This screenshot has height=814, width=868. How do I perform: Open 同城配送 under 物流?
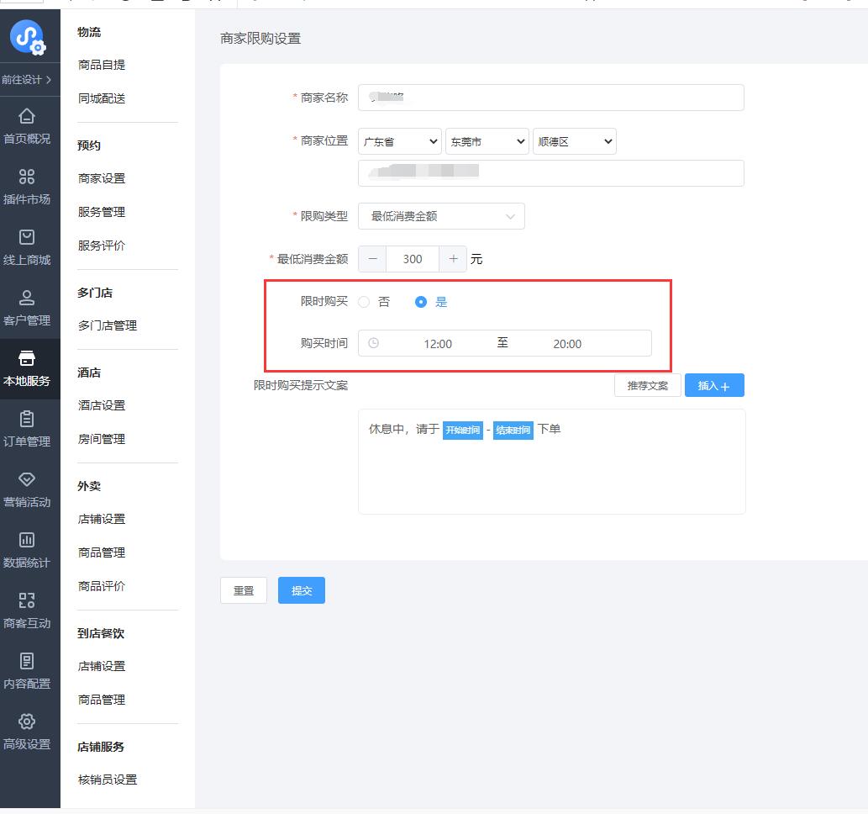[x=102, y=98]
